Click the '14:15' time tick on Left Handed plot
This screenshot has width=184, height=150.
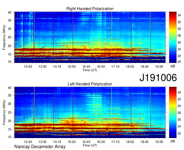(x=57, y=142)
